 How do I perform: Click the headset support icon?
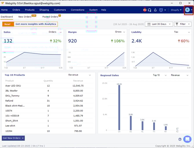click(149, 10)
